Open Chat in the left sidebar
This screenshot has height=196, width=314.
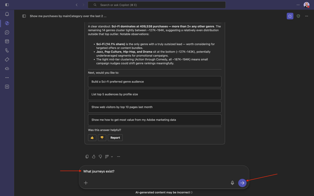[x=7, y=32]
